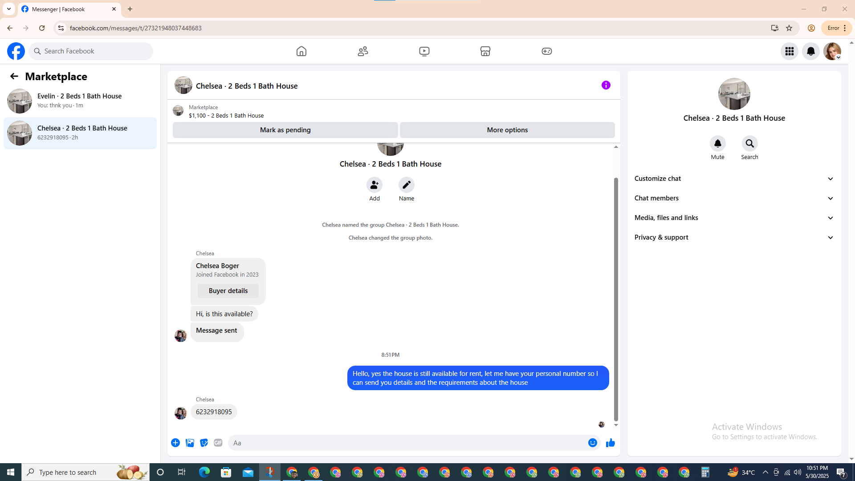This screenshot has width=855, height=481.
Task: Open Microsoft Store from taskbar
Action: pos(226,472)
